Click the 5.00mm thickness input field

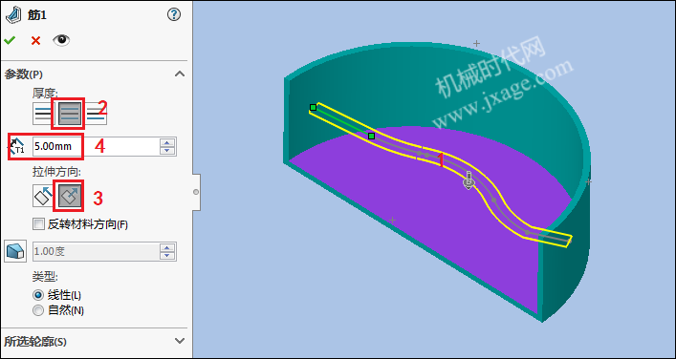click(97, 147)
